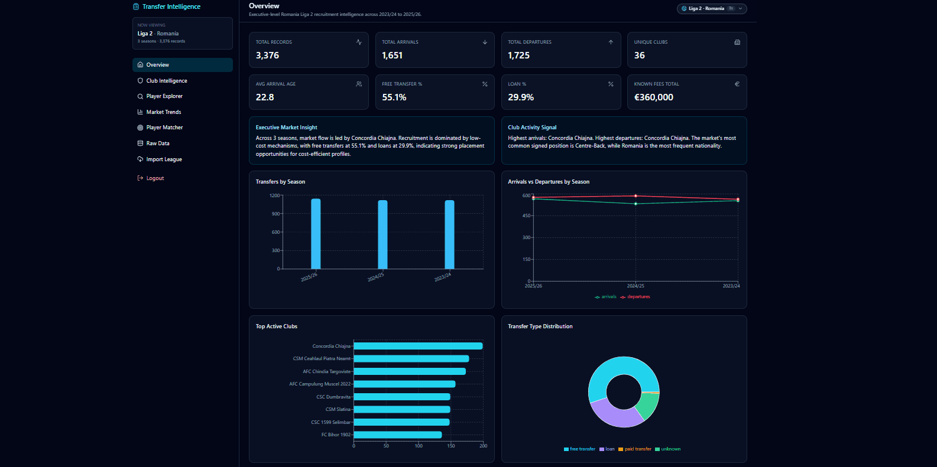Toggle departures series in chart legend

point(635,297)
